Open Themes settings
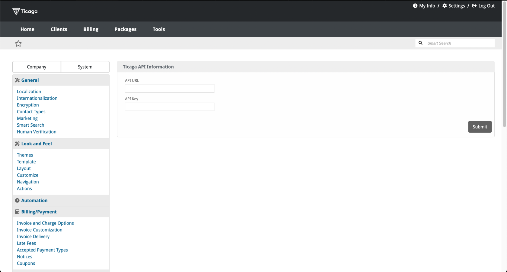The image size is (507, 272). [25, 155]
